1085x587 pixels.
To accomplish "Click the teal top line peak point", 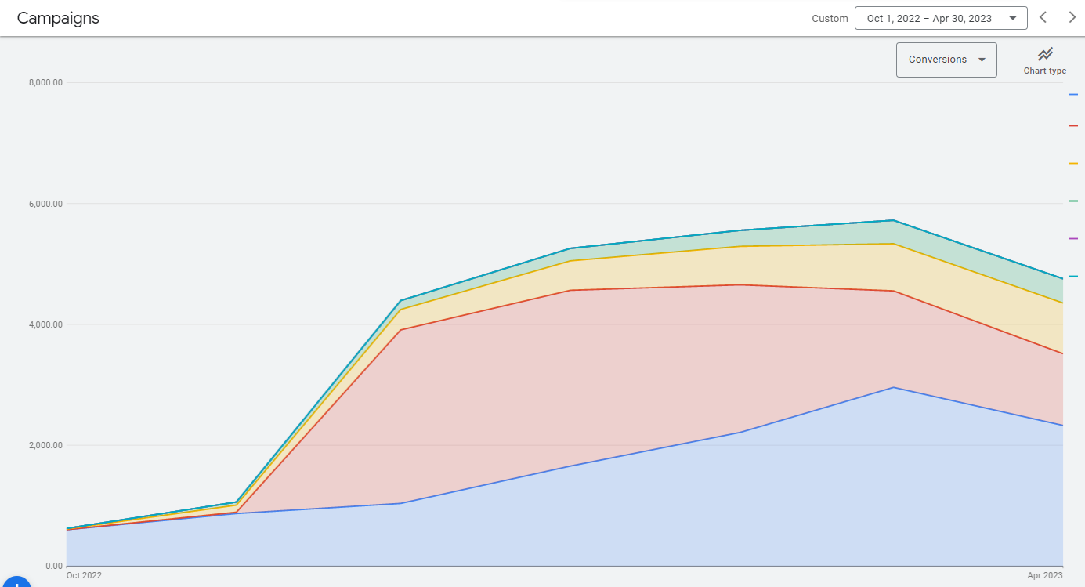I will (894, 220).
